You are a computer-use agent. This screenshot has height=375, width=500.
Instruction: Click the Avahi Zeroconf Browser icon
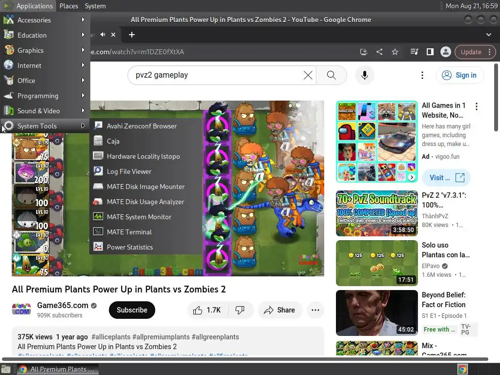[98, 125]
